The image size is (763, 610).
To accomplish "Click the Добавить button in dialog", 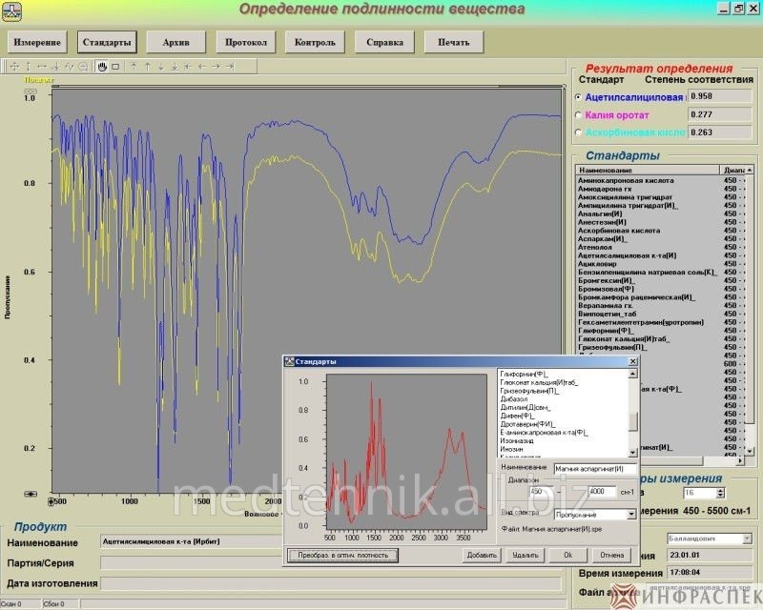I will (482, 555).
